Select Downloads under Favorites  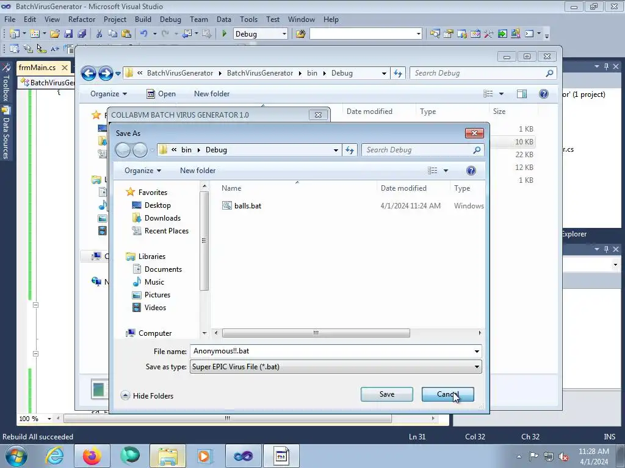[156, 218]
